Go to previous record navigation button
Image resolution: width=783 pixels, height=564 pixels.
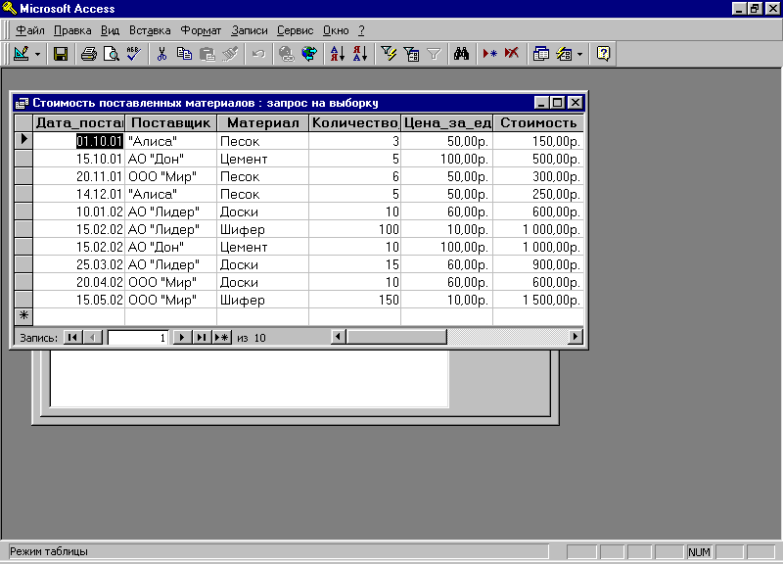(x=92, y=337)
